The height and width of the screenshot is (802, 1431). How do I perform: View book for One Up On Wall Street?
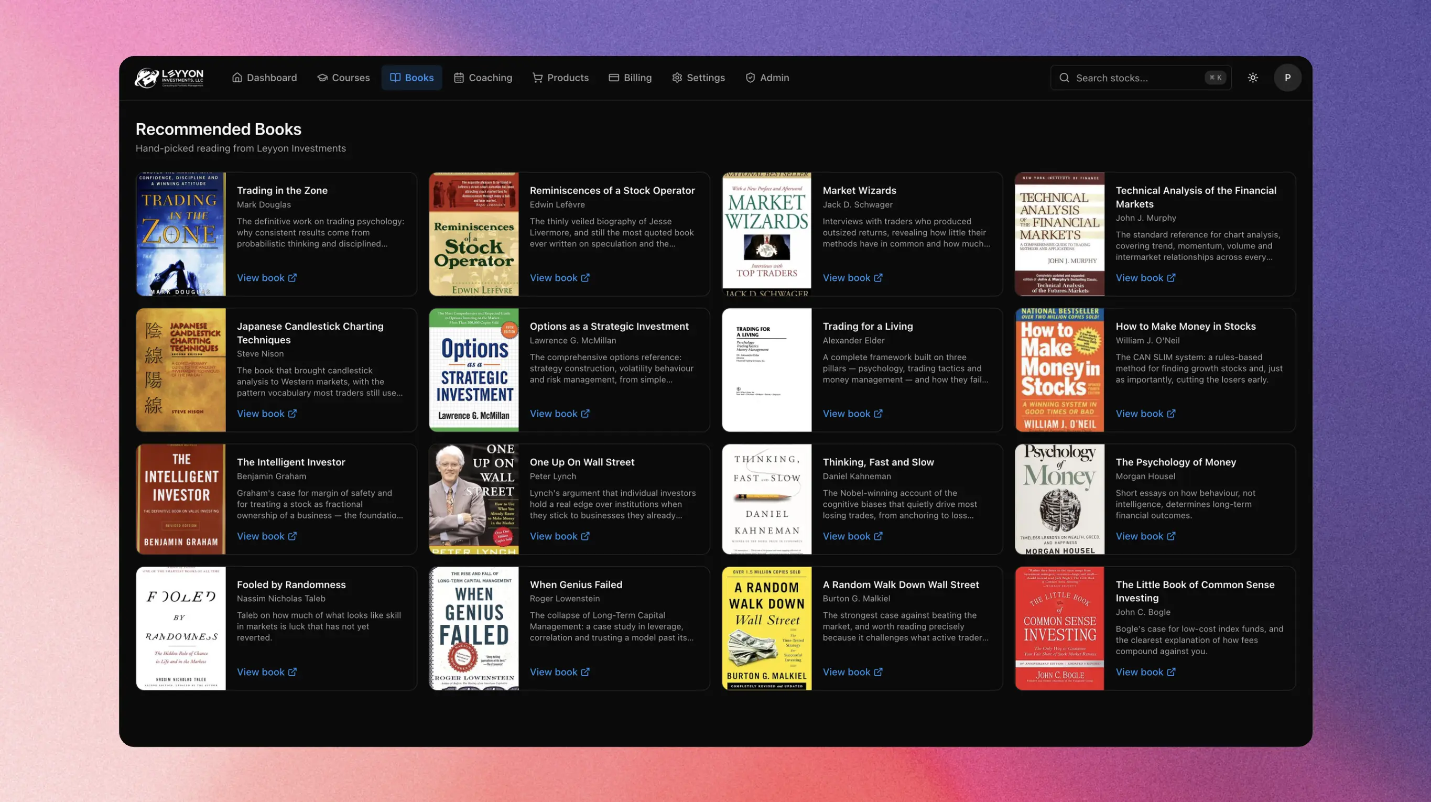559,536
